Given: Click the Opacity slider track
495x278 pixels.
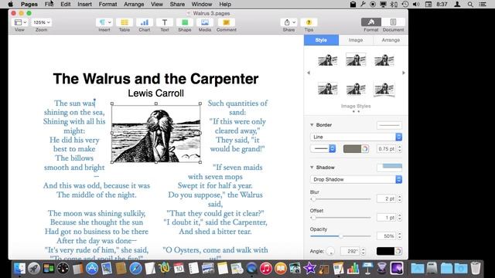Looking at the screenshot, I should [340, 236].
